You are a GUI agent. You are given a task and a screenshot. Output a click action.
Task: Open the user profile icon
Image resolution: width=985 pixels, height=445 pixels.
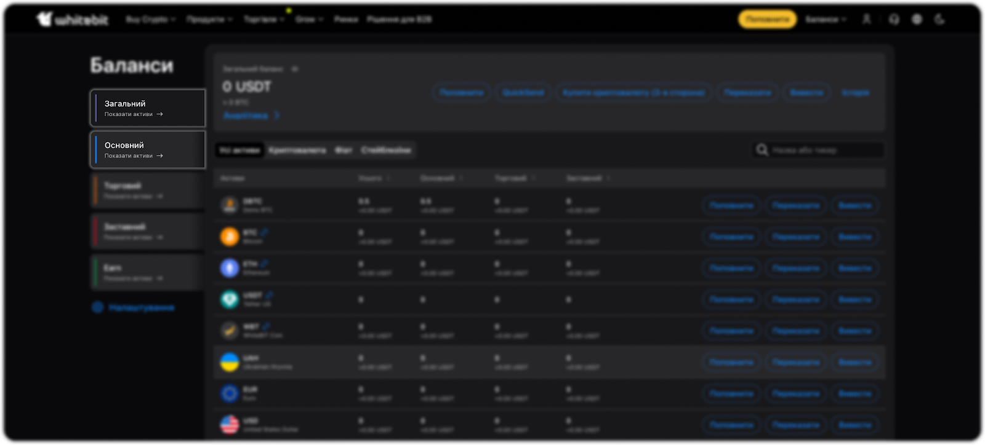click(x=866, y=20)
